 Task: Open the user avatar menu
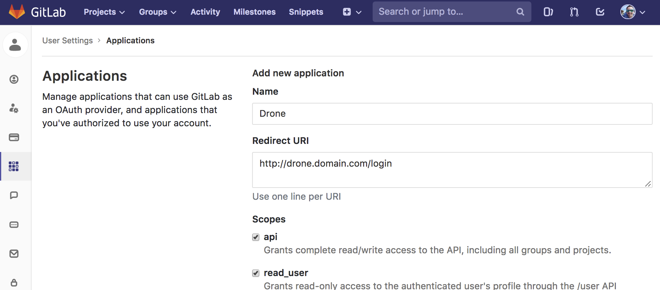(x=633, y=12)
